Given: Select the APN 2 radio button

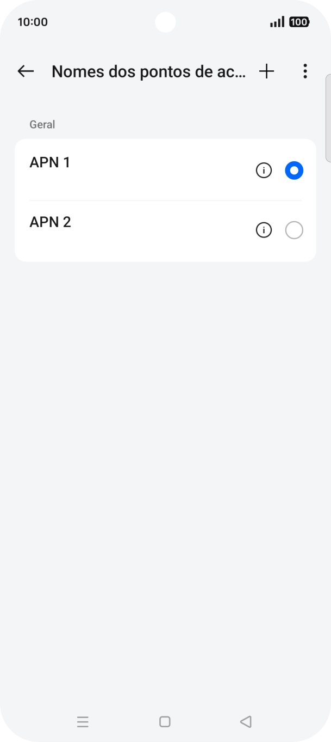Looking at the screenshot, I should pyautogui.click(x=294, y=230).
